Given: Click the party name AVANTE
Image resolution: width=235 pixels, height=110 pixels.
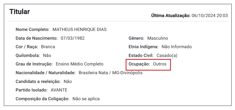Looking at the screenshot, I should [x=59, y=90].
